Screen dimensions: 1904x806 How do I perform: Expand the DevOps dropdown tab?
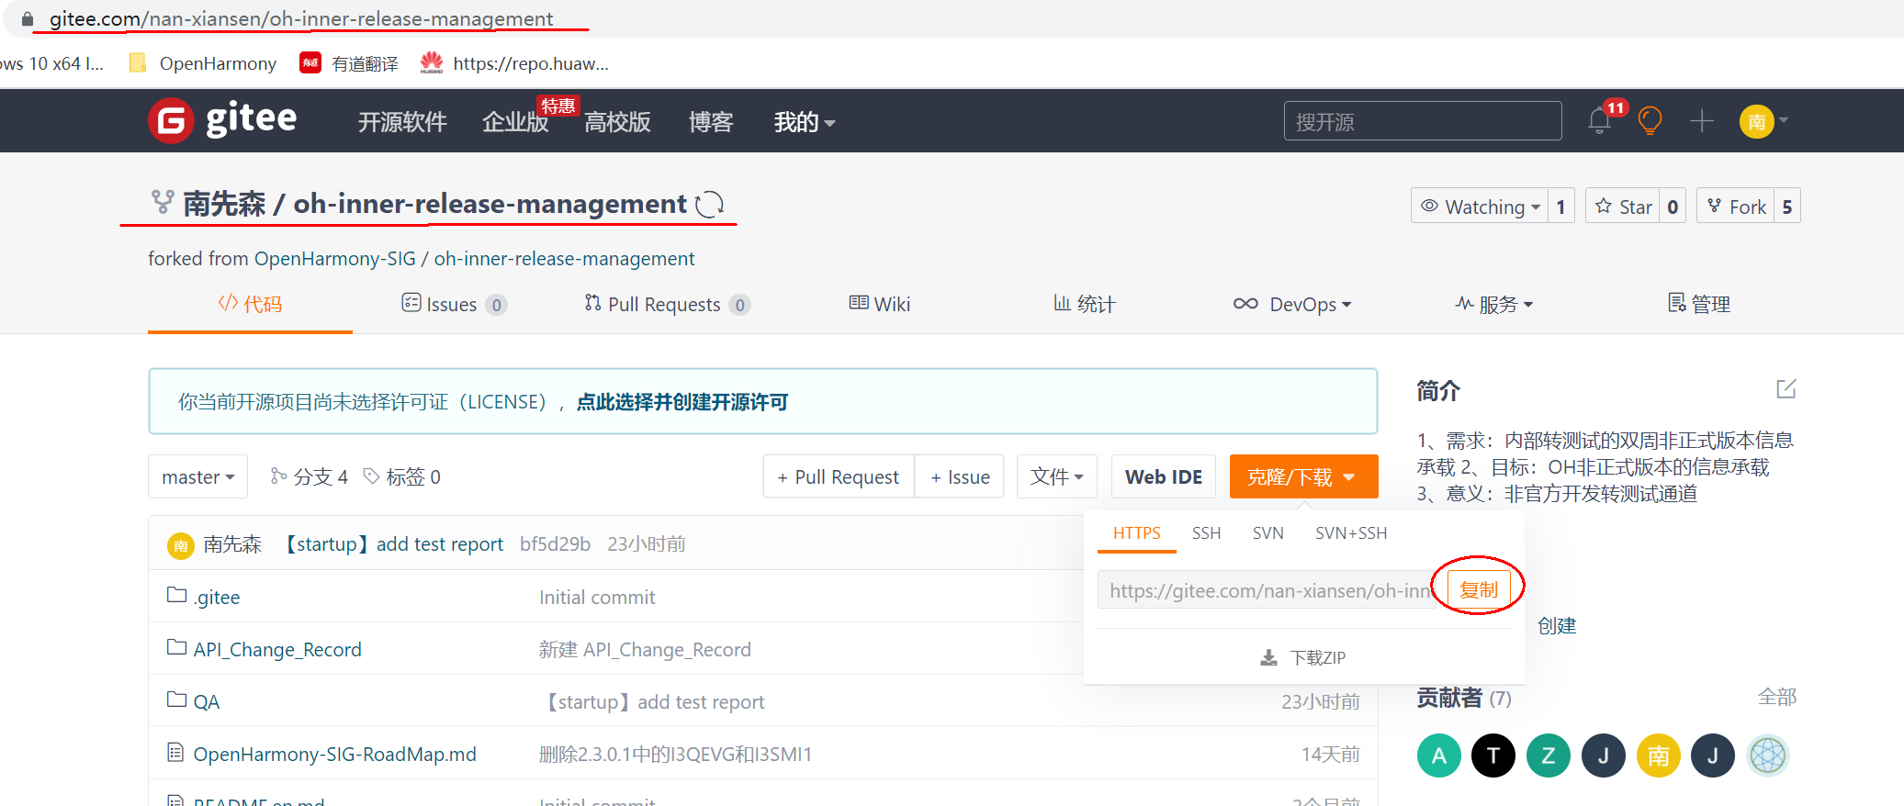1292,304
